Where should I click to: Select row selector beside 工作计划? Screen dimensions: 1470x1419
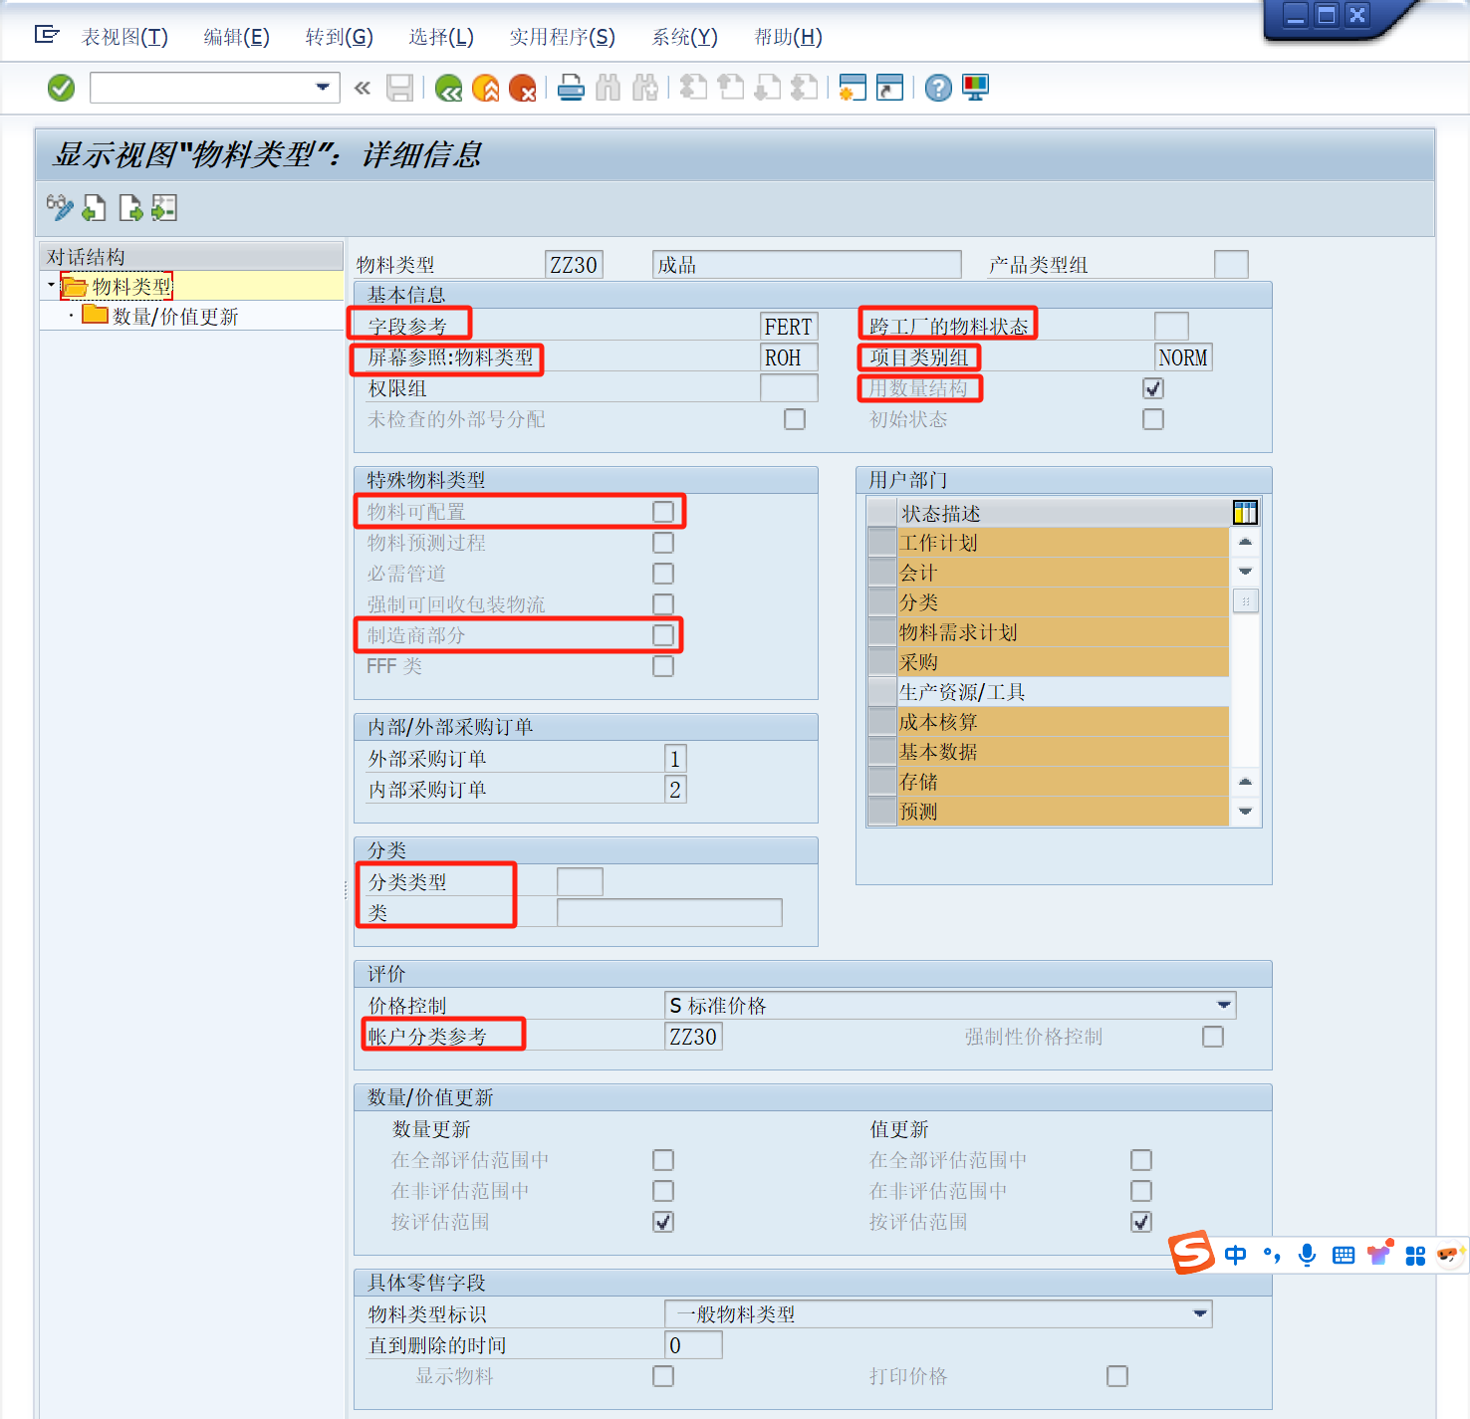point(881,543)
